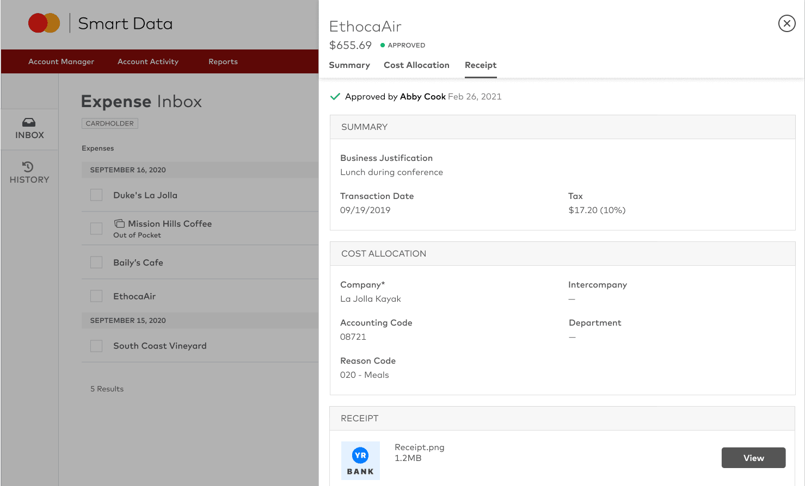Viewport: 805px width, 486px height.
Task: Open the History clock icon
Action: pyautogui.click(x=28, y=166)
